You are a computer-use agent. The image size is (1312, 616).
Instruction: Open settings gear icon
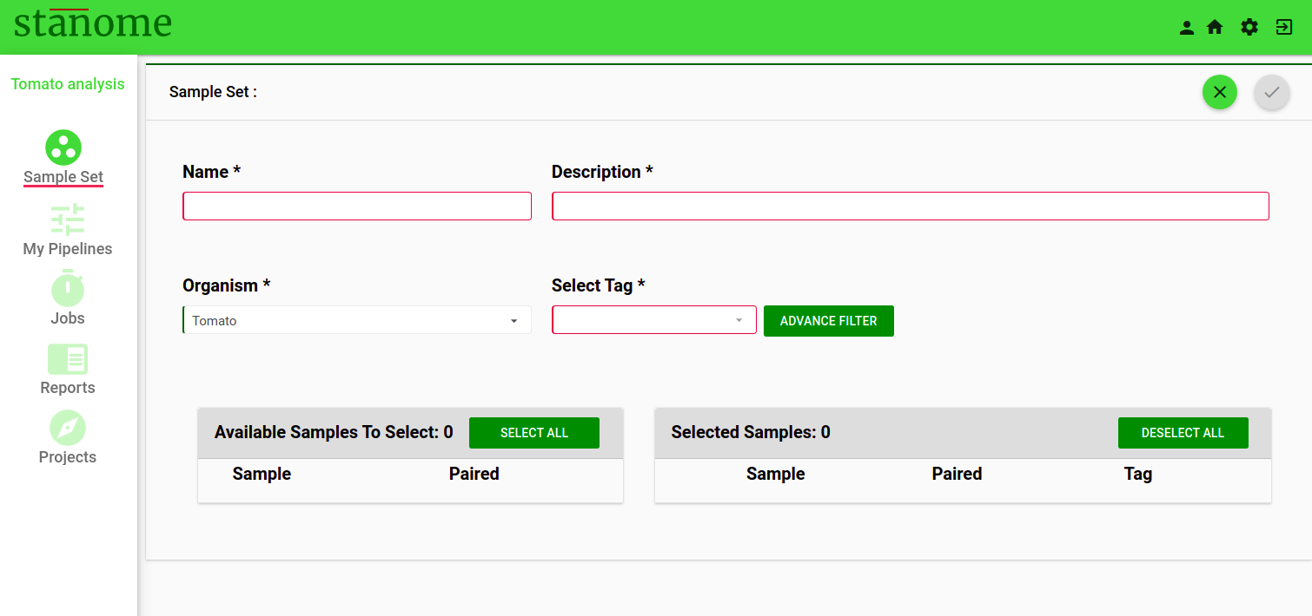1249,28
